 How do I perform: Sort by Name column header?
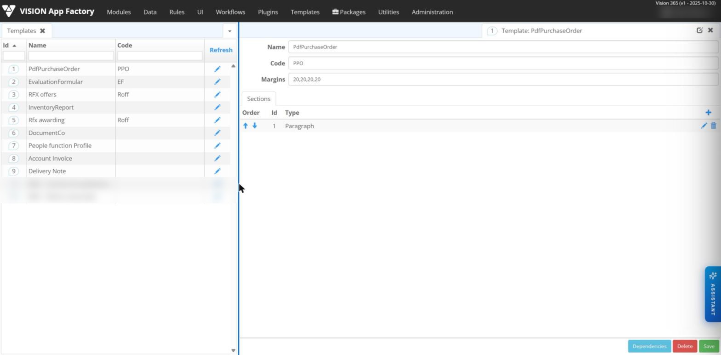pos(37,45)
